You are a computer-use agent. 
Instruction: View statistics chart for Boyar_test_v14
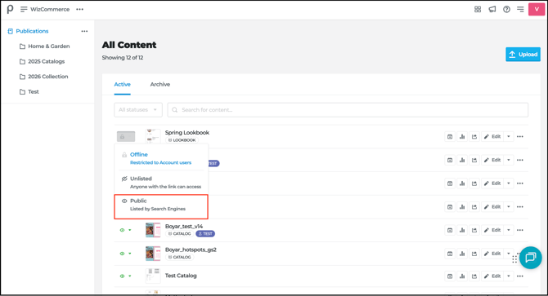462,230
